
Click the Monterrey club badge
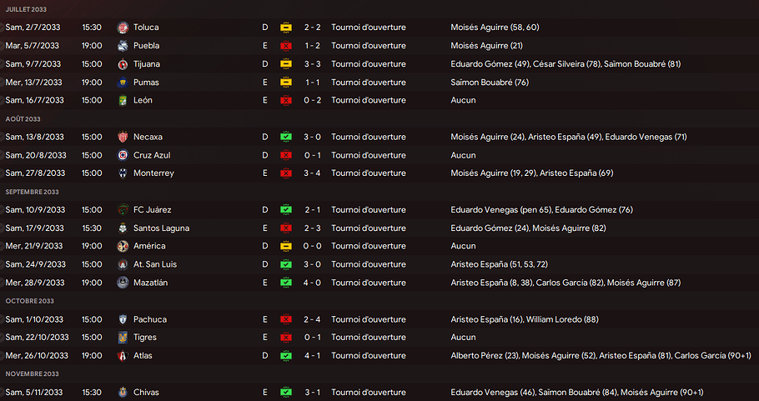(x=123, y=173)
